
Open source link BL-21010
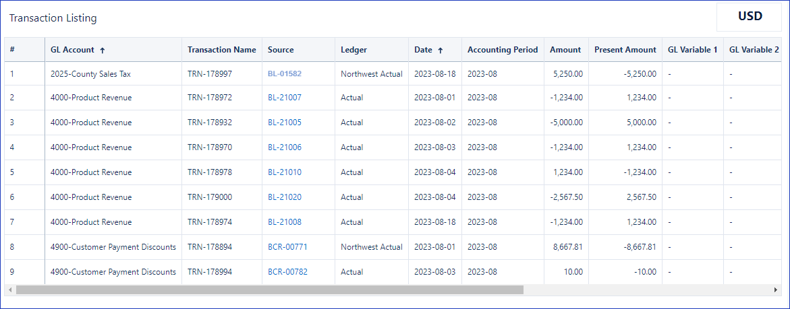pos(285,172)
